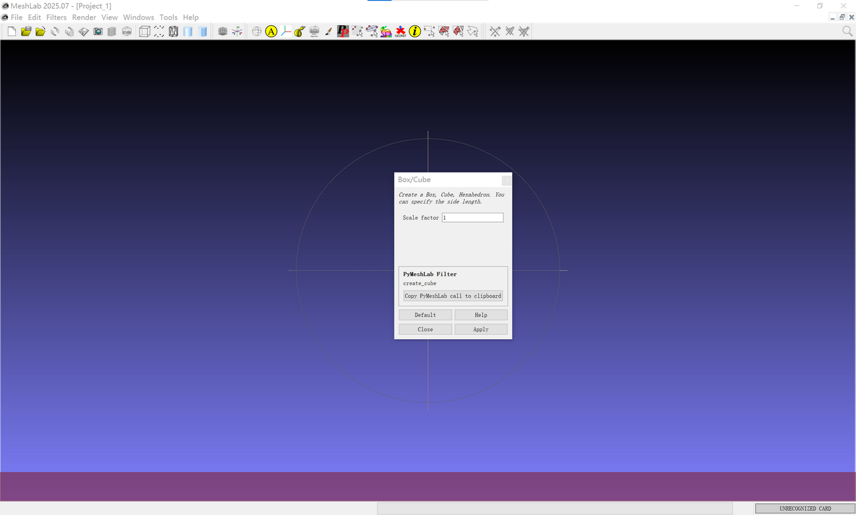Click the Scale factor input field
Viewport: 856px width, 515px height.
472,218
